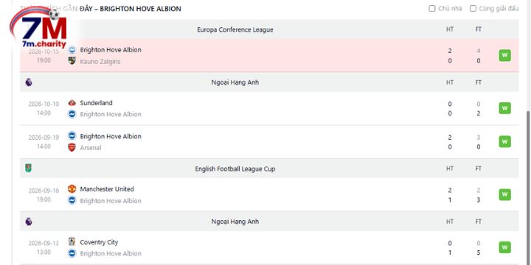Click the Coventry City crest
The image size is (531, 265).
(x=72, y=241)
